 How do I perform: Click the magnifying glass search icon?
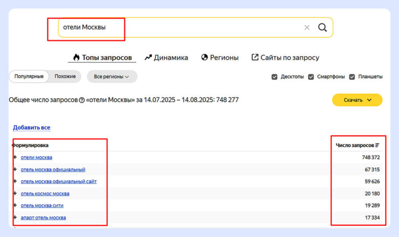(x=322, y=28)
